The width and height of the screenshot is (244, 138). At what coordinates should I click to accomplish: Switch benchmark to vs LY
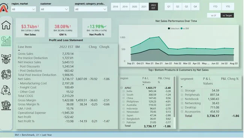coord(214,15)
